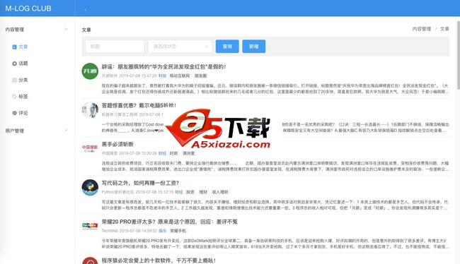This screenshot has width=460, height=264.
Task: Click the 荣耀手机 tag
Action: click(178, 231)
